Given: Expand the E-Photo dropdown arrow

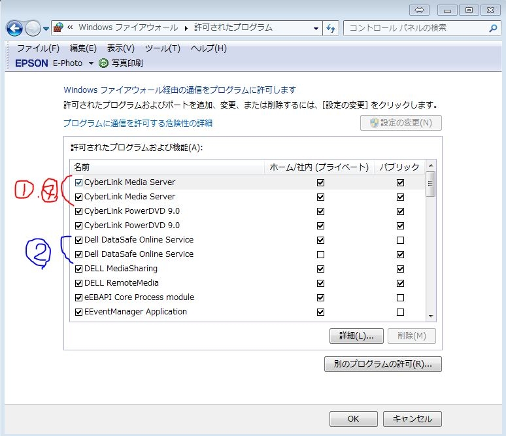Looking at the screenshot, I should 91,63.
